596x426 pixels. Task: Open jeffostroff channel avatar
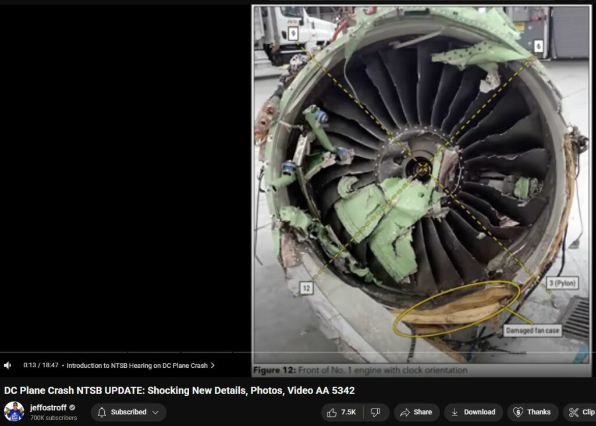click(14, 411)
